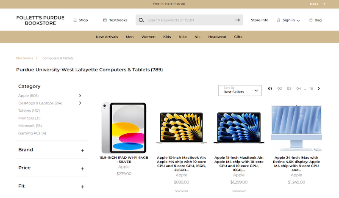This screenshot has height=198, width=339.
Task: Click Sponsored label under $1,299.00 MacBook
Action: [x=239, y=191]
